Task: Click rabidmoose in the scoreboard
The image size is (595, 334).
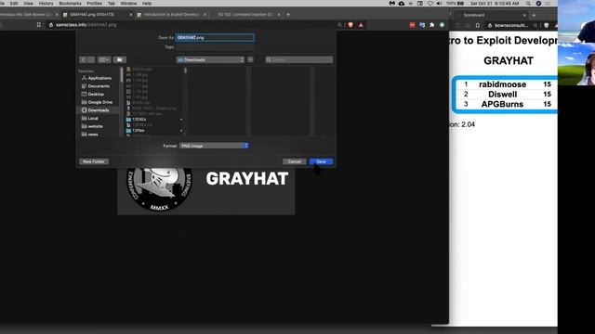Action: click(502, 84)
